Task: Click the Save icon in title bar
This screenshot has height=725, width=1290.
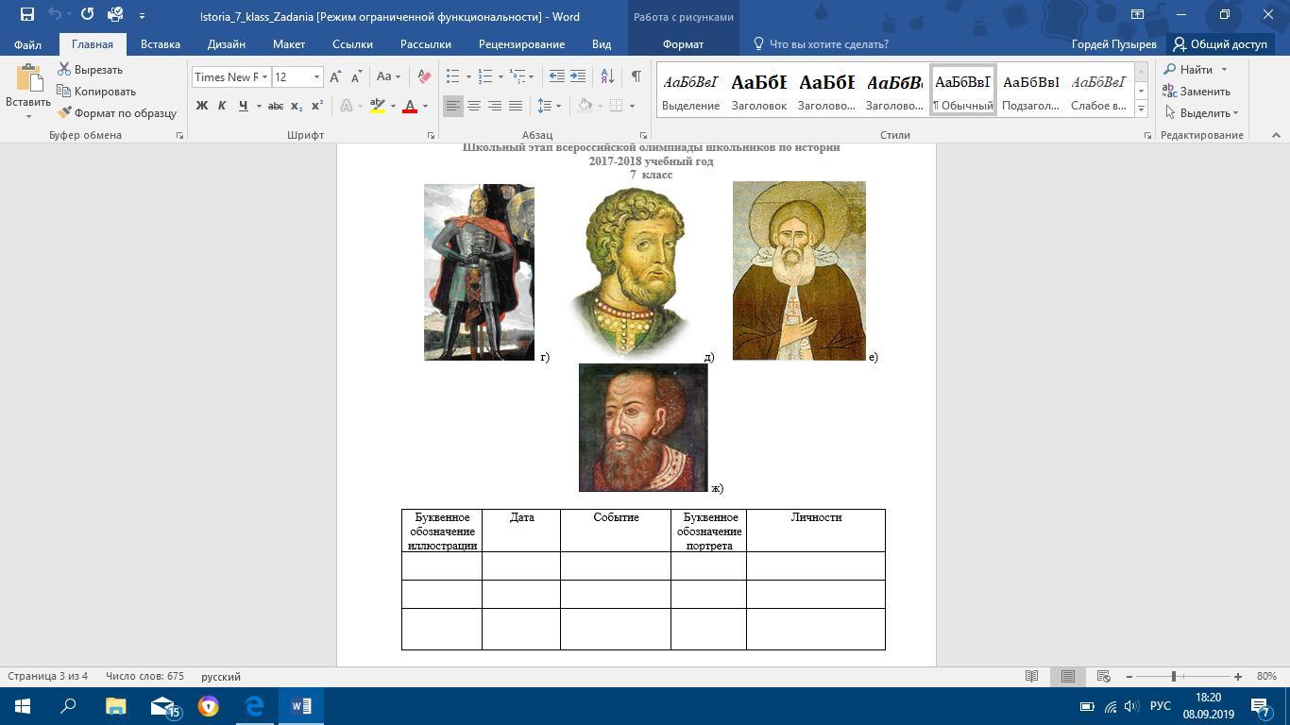Action: pos(26,15)
